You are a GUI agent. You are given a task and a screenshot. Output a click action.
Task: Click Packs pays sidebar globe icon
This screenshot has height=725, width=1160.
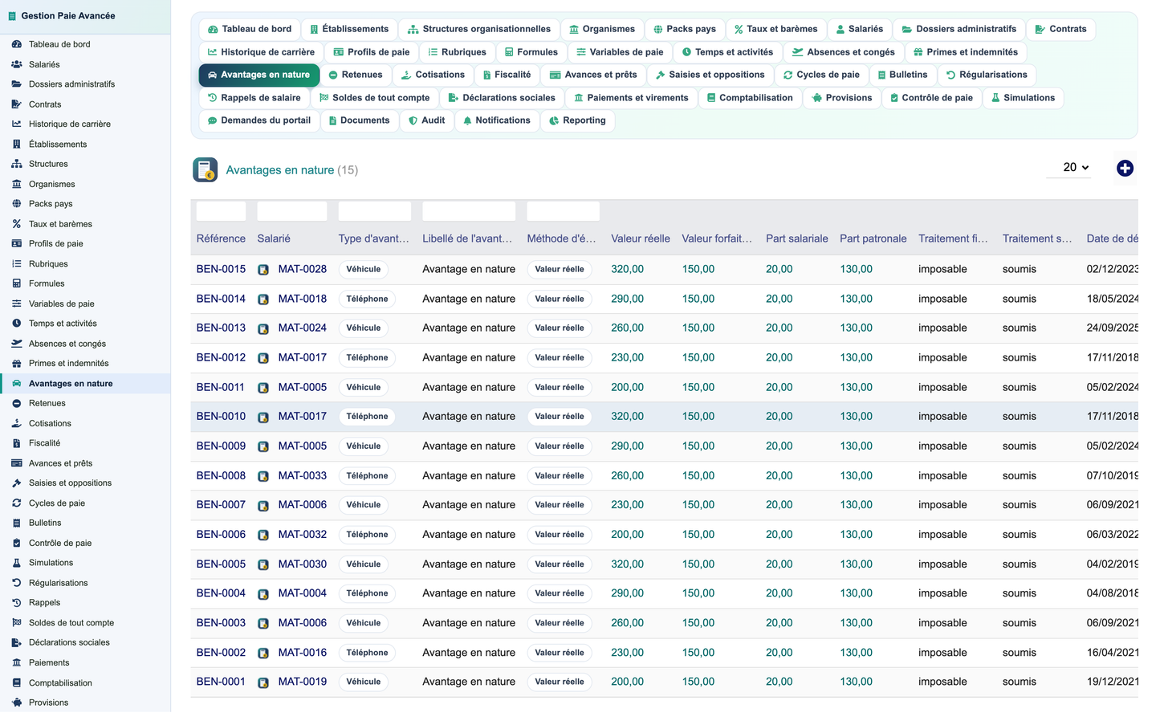17,204
